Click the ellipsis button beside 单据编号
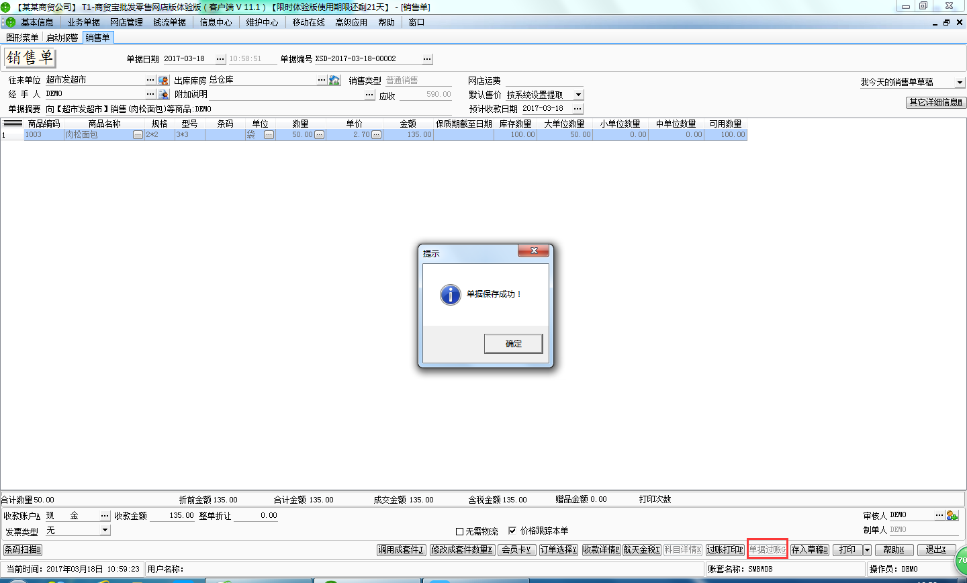The height and width of the screenshot is (583, 967). click(427, 59)
